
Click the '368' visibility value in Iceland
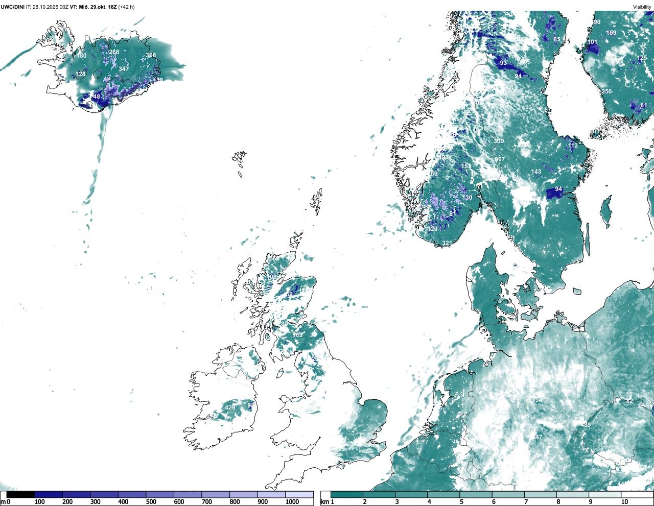point(151,55)
